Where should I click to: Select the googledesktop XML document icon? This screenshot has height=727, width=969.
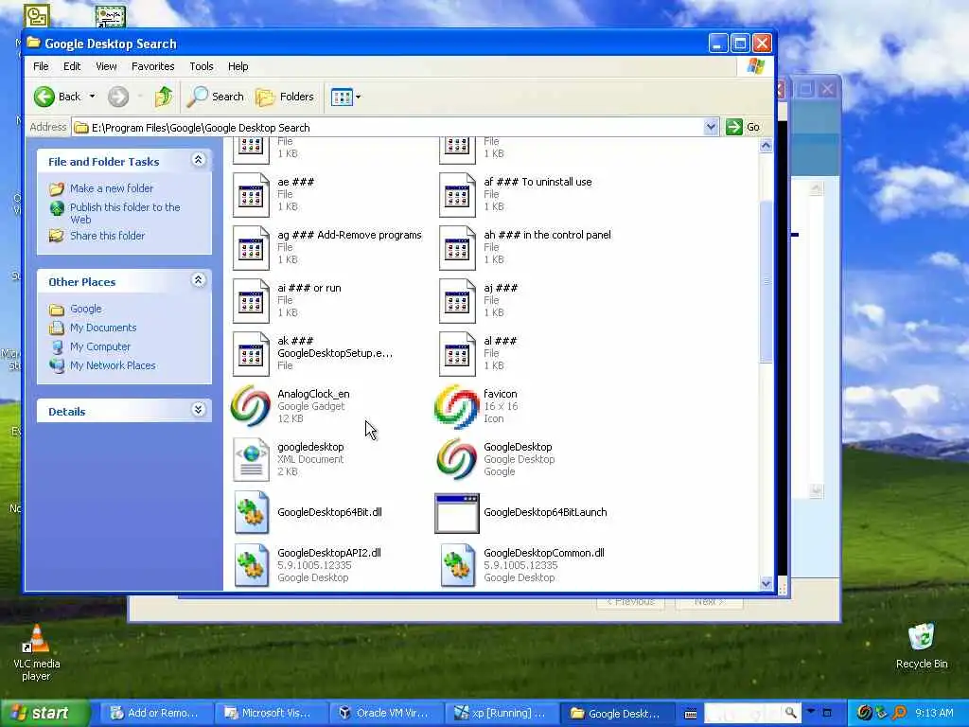pyautogui.click(x=251, y=459)
